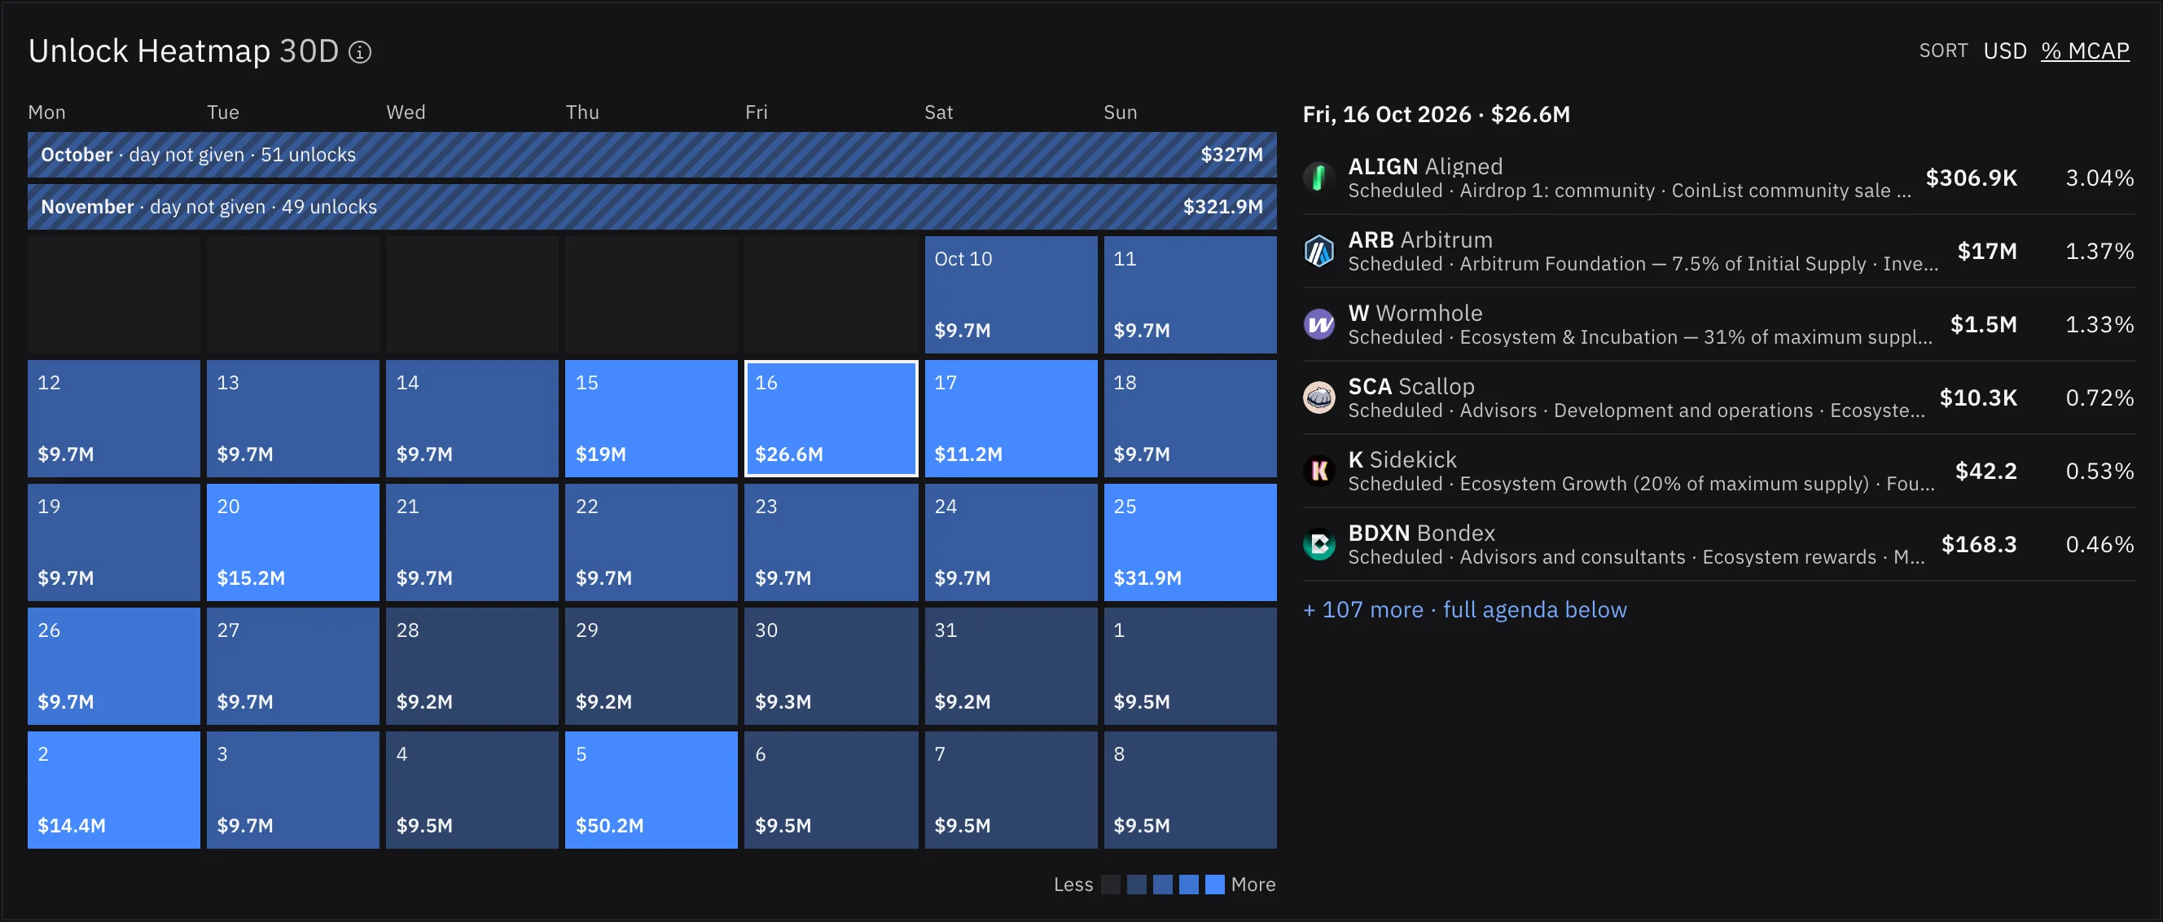The height and width of the screenshot is (922, 2163).
Task: Sort the heatmap by USD
Action: point(2005,51)
